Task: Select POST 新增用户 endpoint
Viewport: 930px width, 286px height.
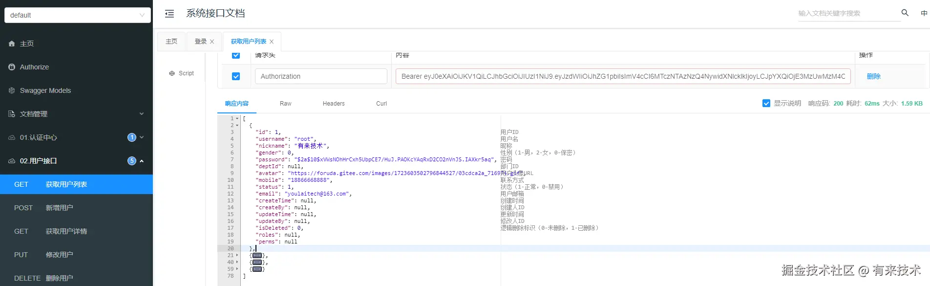Action: pos(76,208)
